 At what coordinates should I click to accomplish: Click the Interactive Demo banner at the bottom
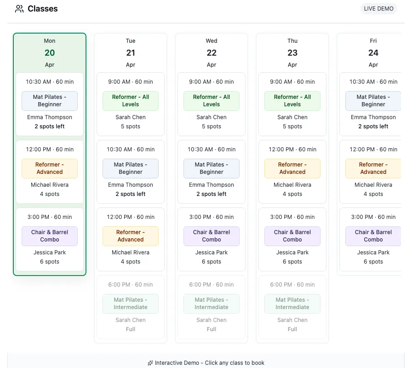click(206, 362)
